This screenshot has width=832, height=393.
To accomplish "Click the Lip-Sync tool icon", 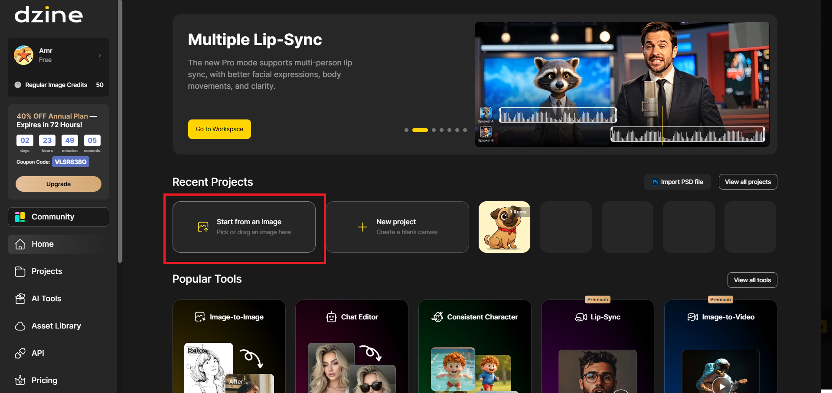I will 581,317.
